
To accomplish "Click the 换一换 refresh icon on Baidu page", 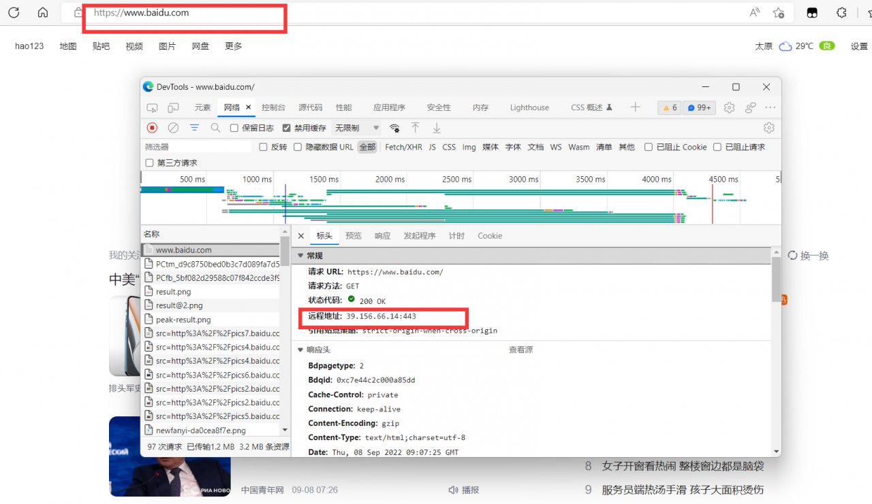I will point(792,256).
